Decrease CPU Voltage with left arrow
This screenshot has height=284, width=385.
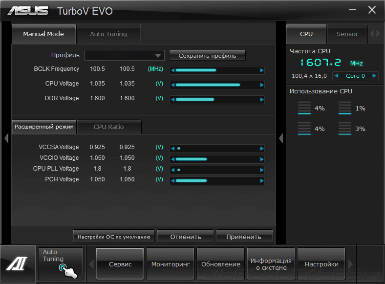(172, 85)
